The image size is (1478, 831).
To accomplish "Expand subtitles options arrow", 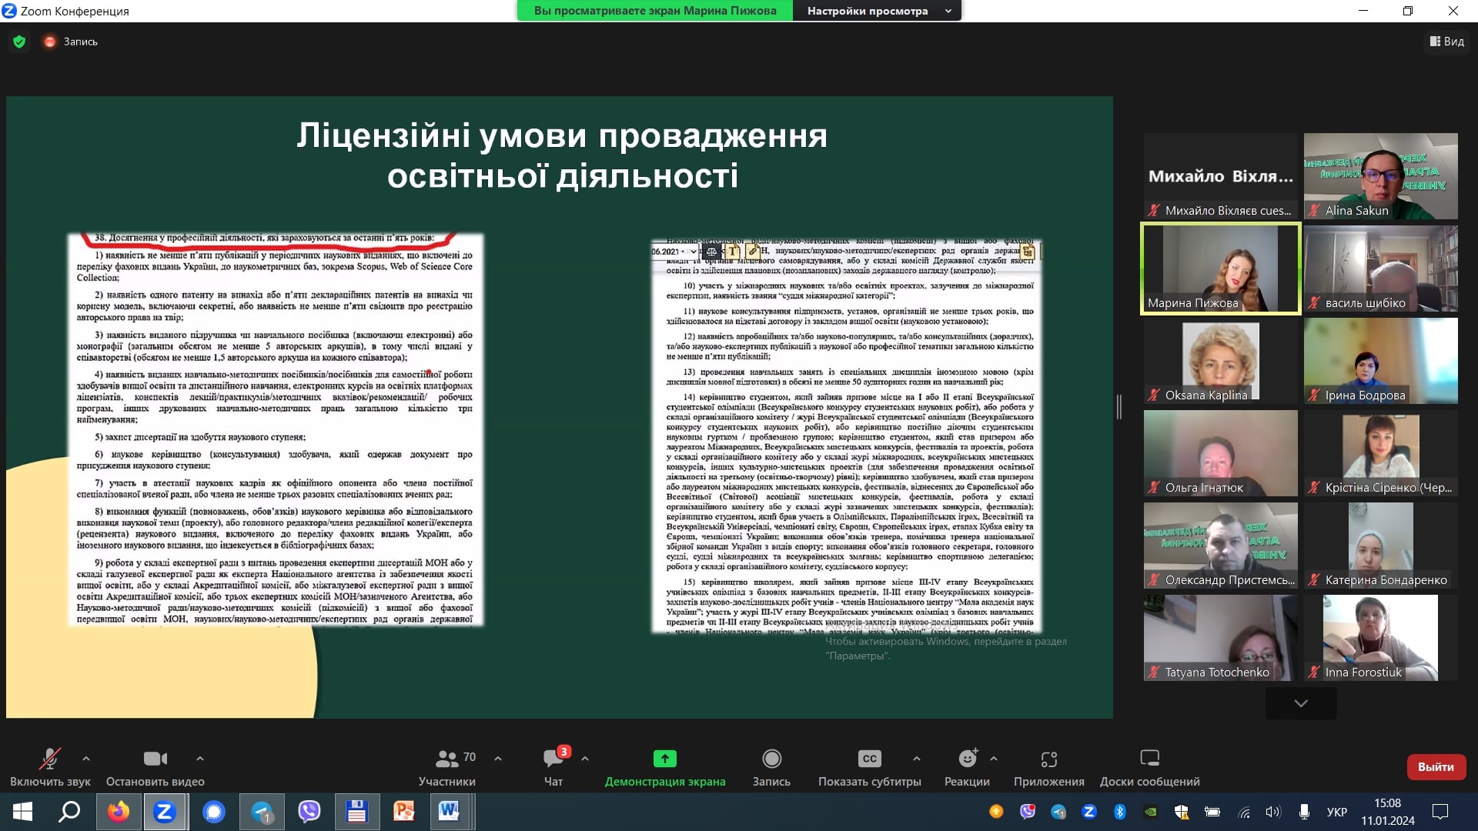I will point(917,759).
